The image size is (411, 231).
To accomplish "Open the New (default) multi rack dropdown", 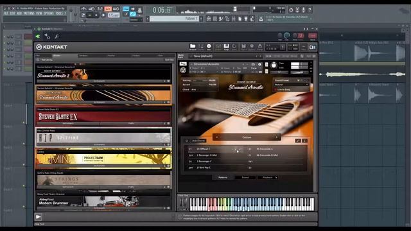I will tap(225, 56).
